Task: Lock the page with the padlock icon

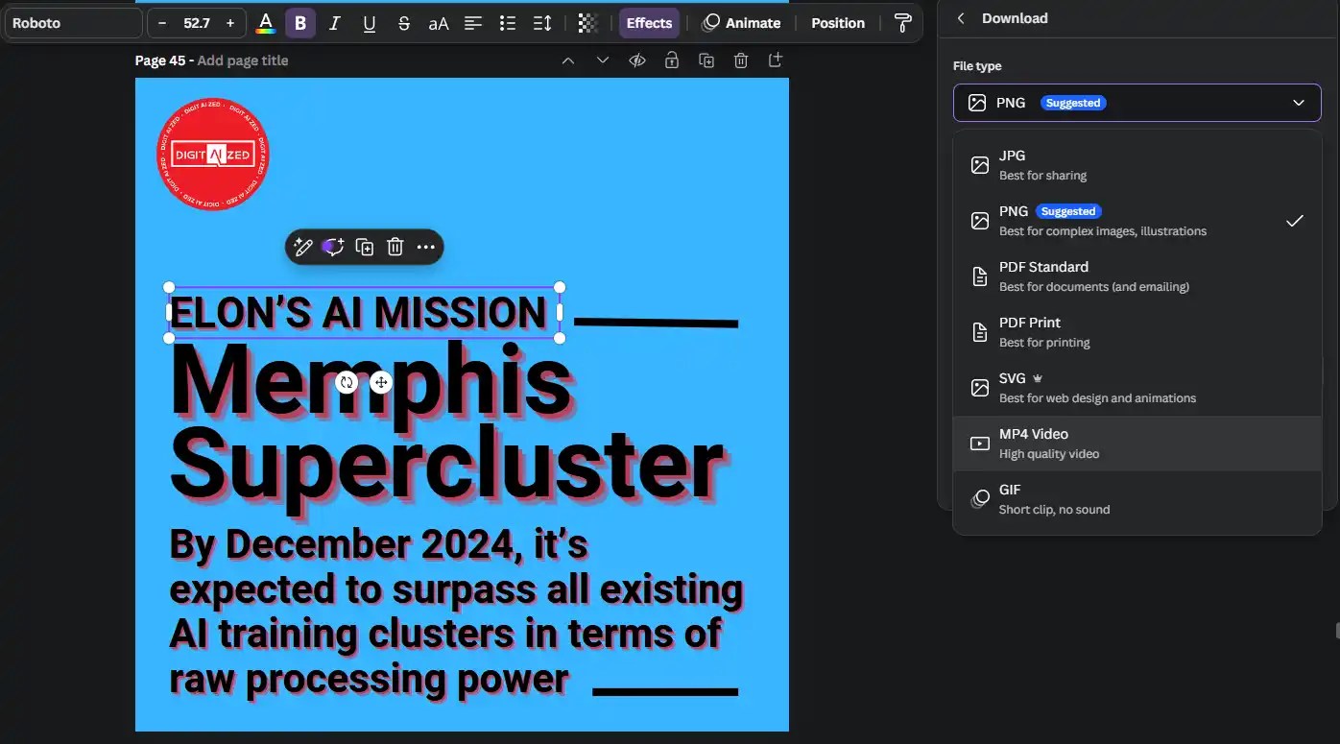Action: (672, 60)
